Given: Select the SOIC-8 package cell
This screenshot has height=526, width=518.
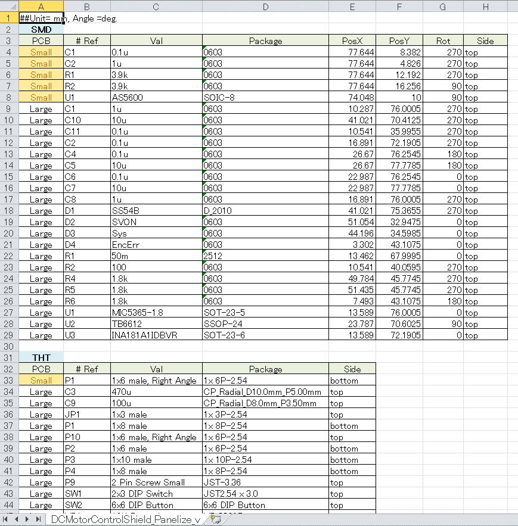Looking at the screenshot, I should (x=265, y=98).
